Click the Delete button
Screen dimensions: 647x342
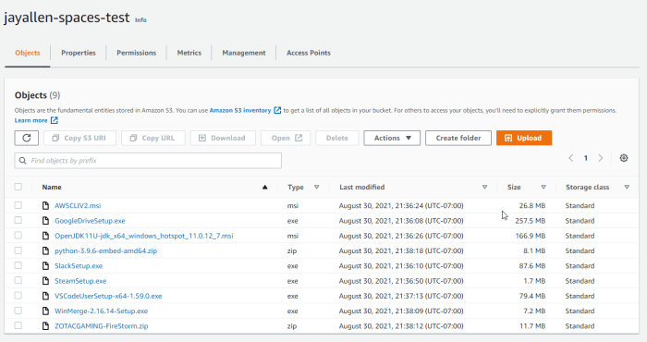click(337, 139)
